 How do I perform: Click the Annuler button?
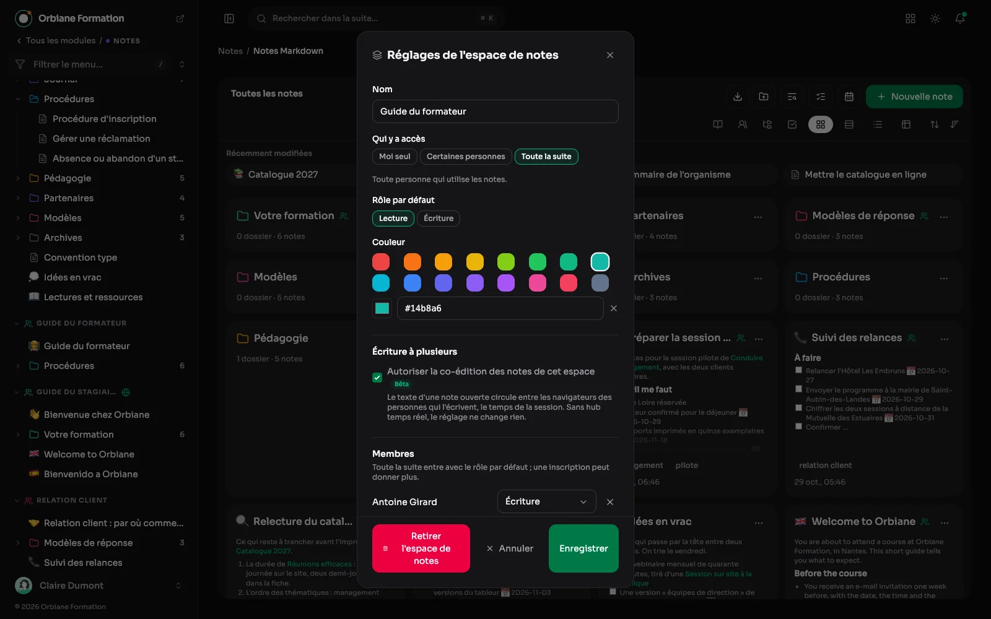[x=510, y=548]
